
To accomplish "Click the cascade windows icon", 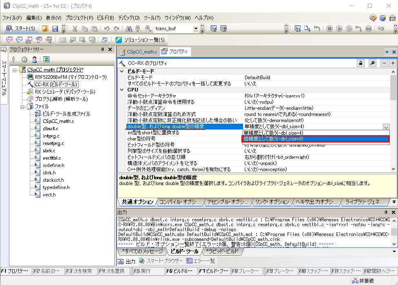I will pos(104,40).
